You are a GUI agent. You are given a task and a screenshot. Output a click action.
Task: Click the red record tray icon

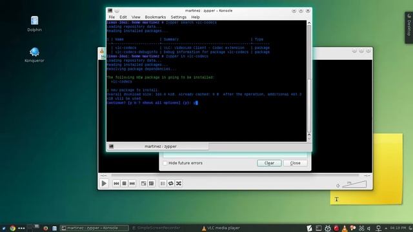[336, 228]
